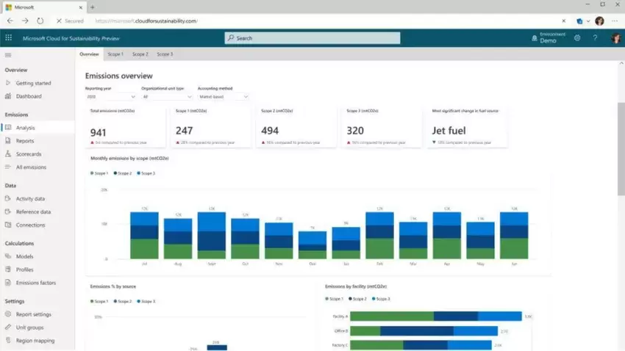Click the All emissions list icon

point(8,167)
